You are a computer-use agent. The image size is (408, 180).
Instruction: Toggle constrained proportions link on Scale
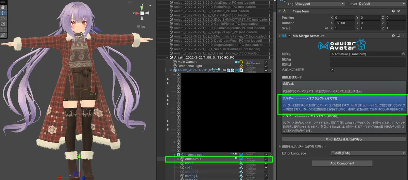(x=326, y=28)
